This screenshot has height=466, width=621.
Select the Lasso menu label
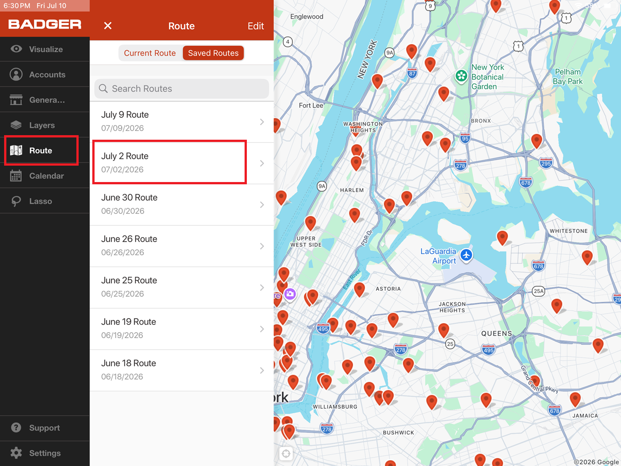click(x=40, y=201)
